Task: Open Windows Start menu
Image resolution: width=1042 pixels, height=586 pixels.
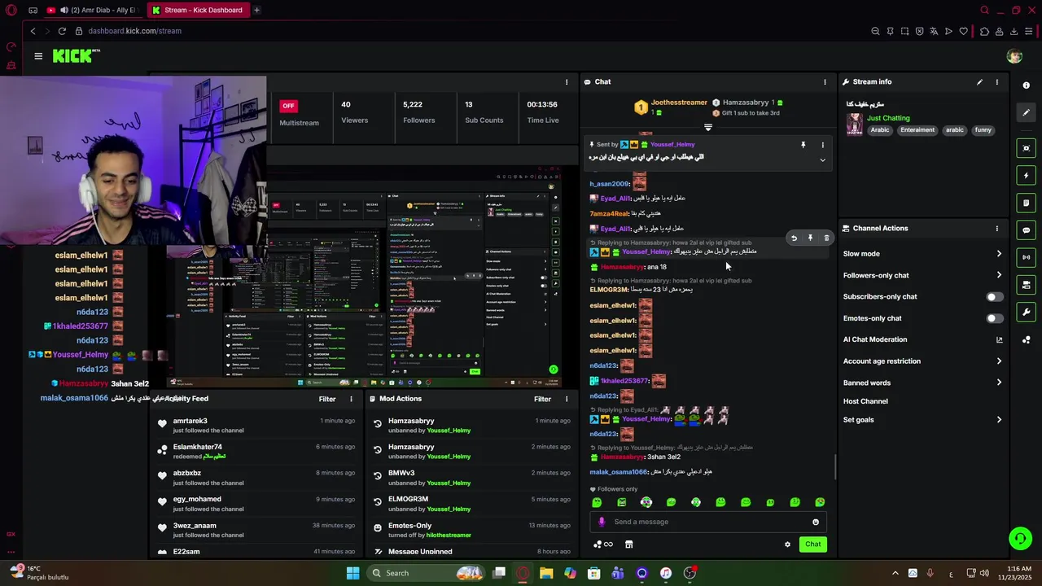Action: [x=352, y=573]
